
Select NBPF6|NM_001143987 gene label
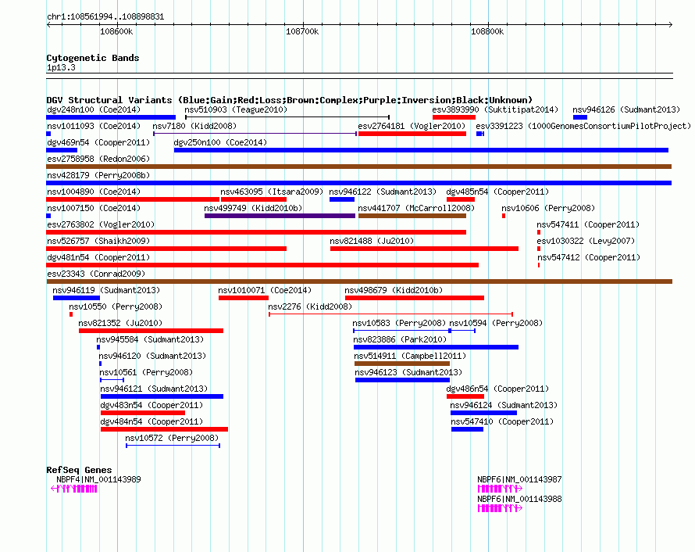pos(519,479)
